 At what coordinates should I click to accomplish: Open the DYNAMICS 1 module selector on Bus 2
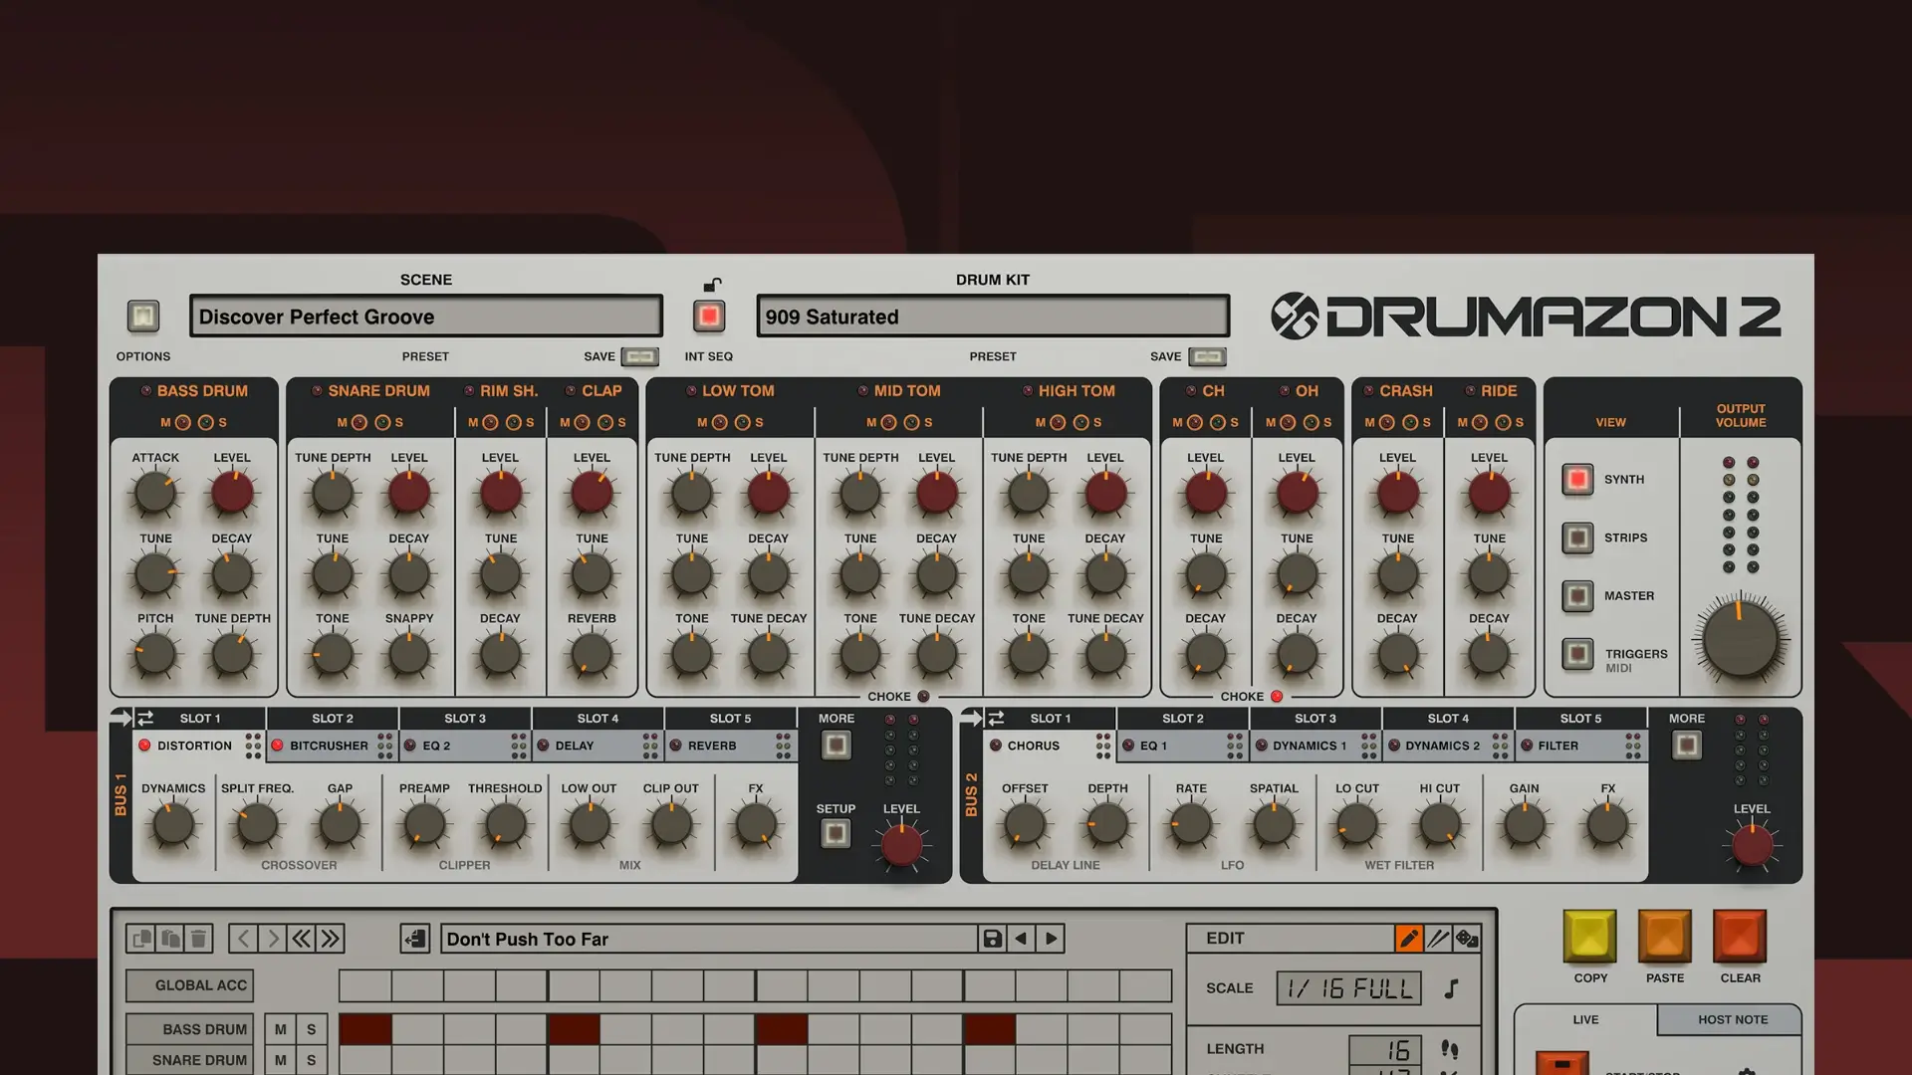[x=1309, y=746]
